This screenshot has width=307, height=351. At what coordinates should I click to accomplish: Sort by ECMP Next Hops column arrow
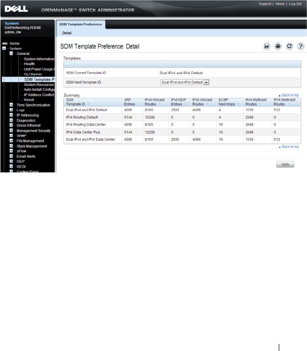click(238, 104)
